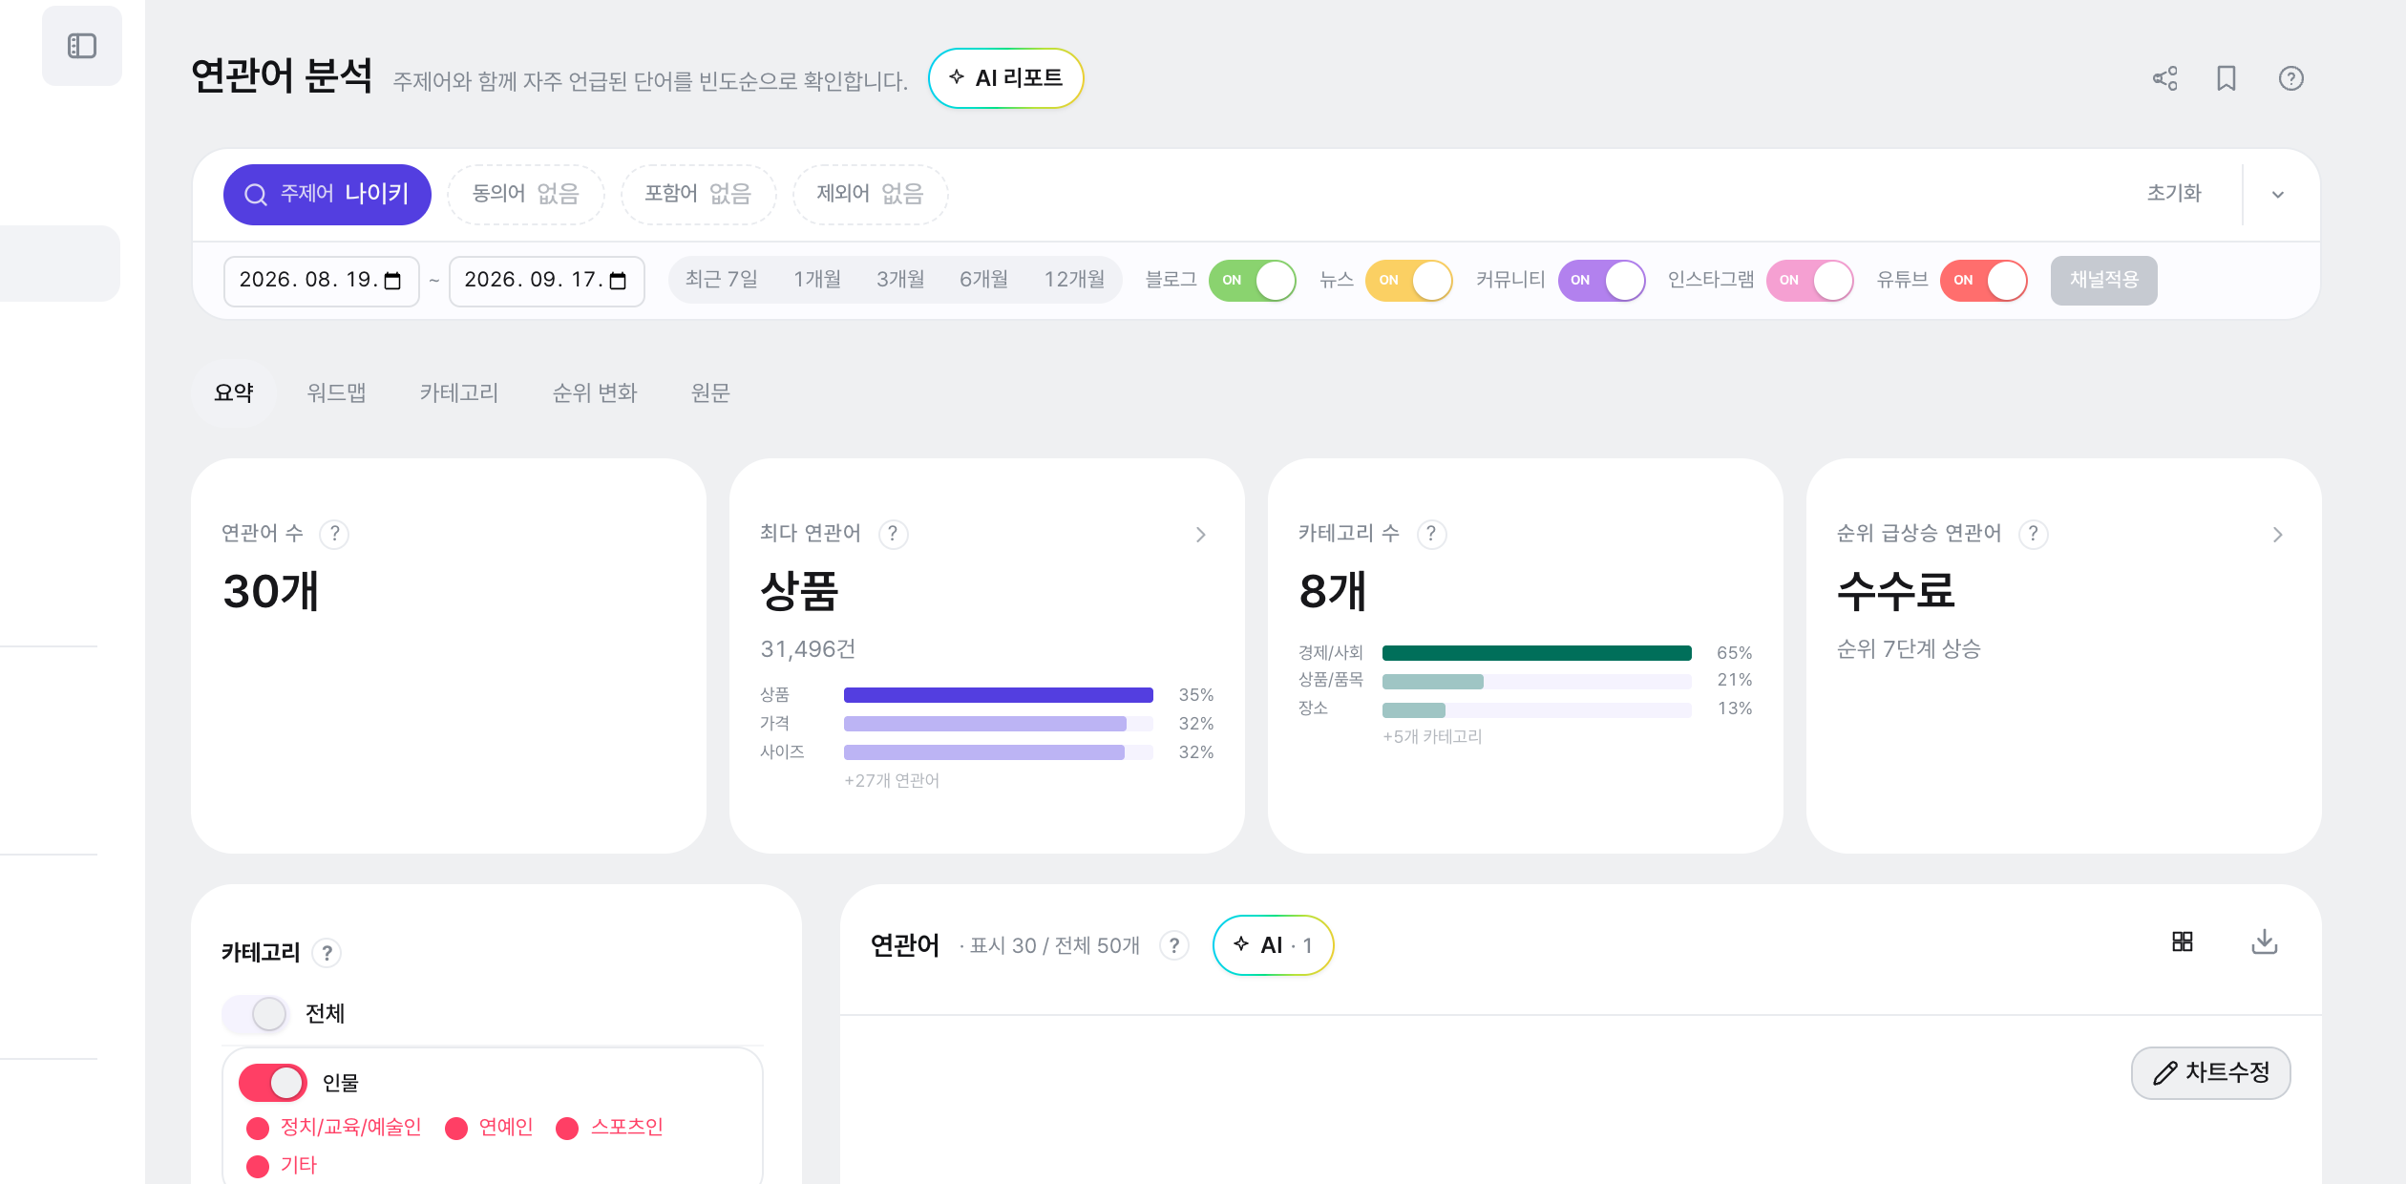Click the 초기화 reset button

[x=2174, y=194]
